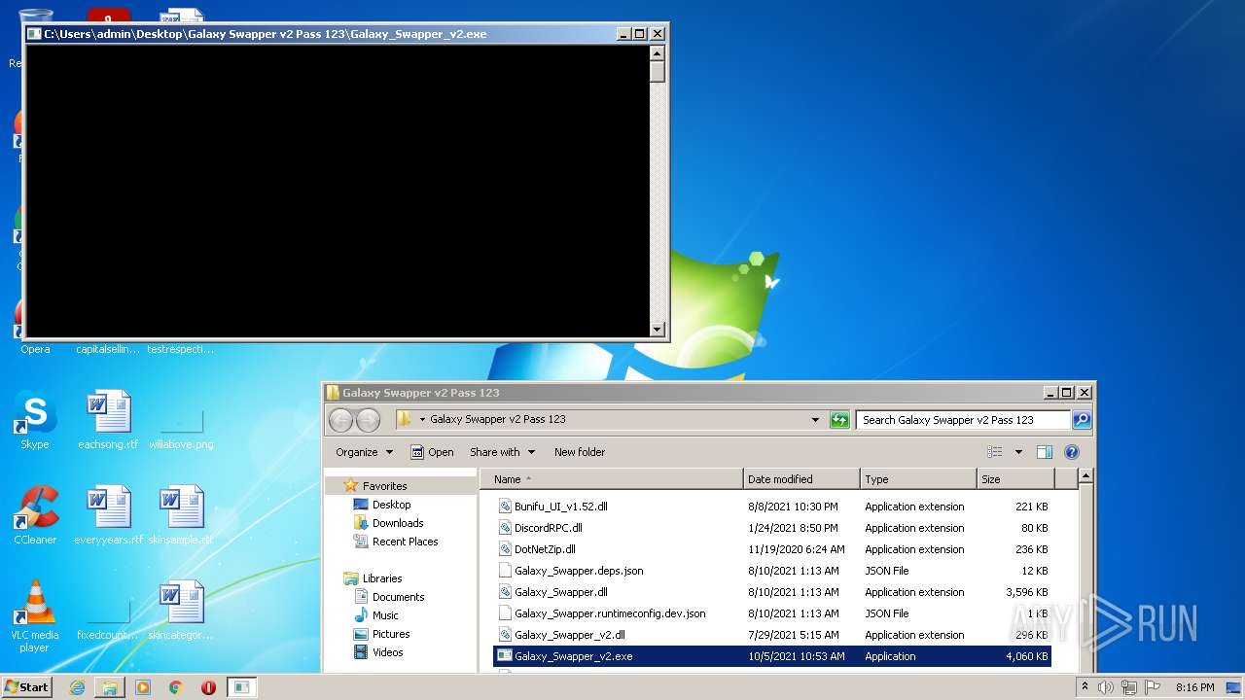Select Libraries in the navigation pane
Image resolution: width=1245 pixels, height=700 pixels.
(382, 578)
